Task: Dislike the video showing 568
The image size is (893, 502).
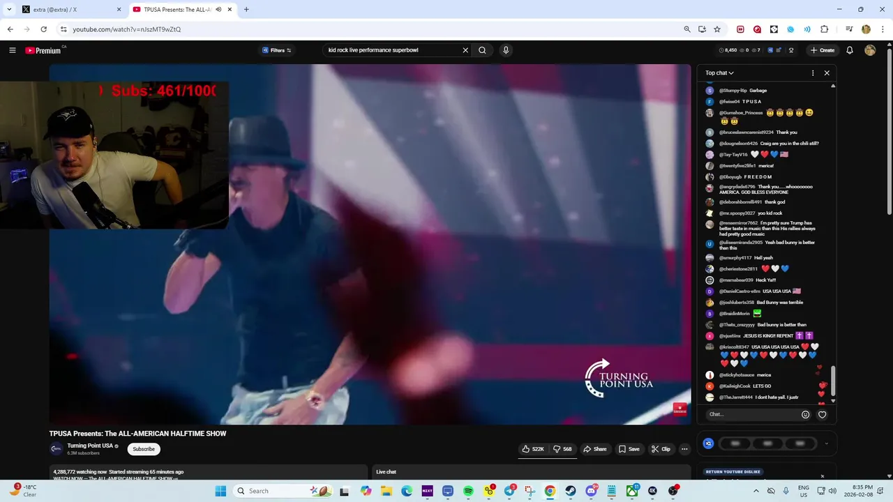Action: click(563, 449)
